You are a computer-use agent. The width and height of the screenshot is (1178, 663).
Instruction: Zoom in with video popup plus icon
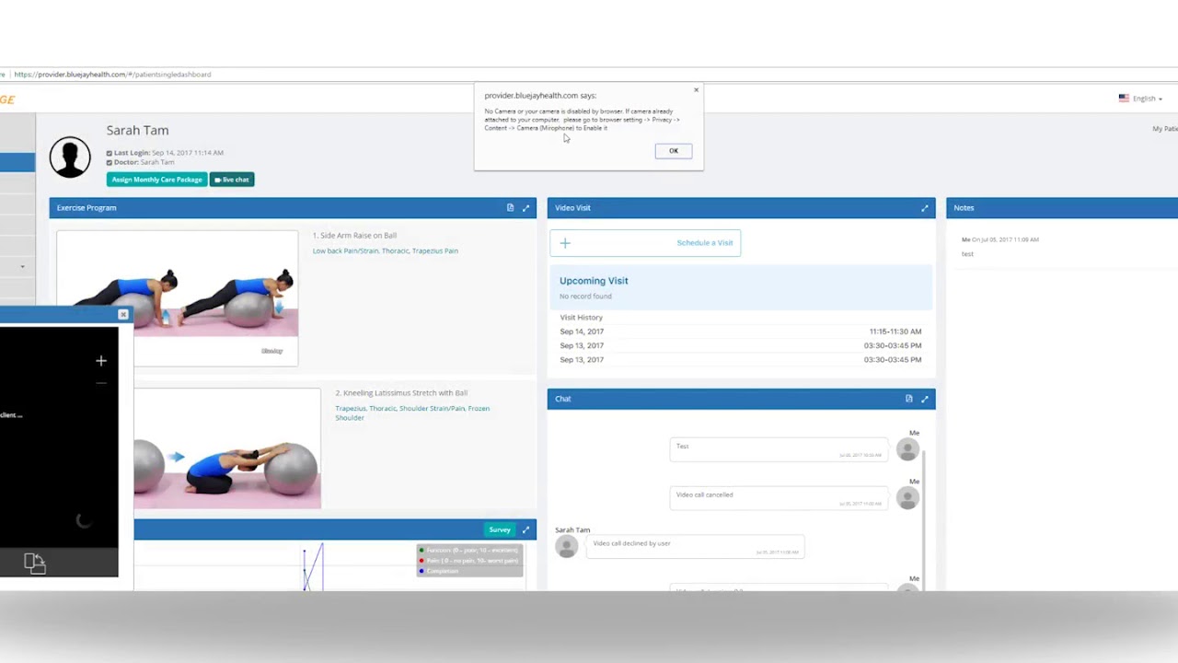tap(101, 361)
